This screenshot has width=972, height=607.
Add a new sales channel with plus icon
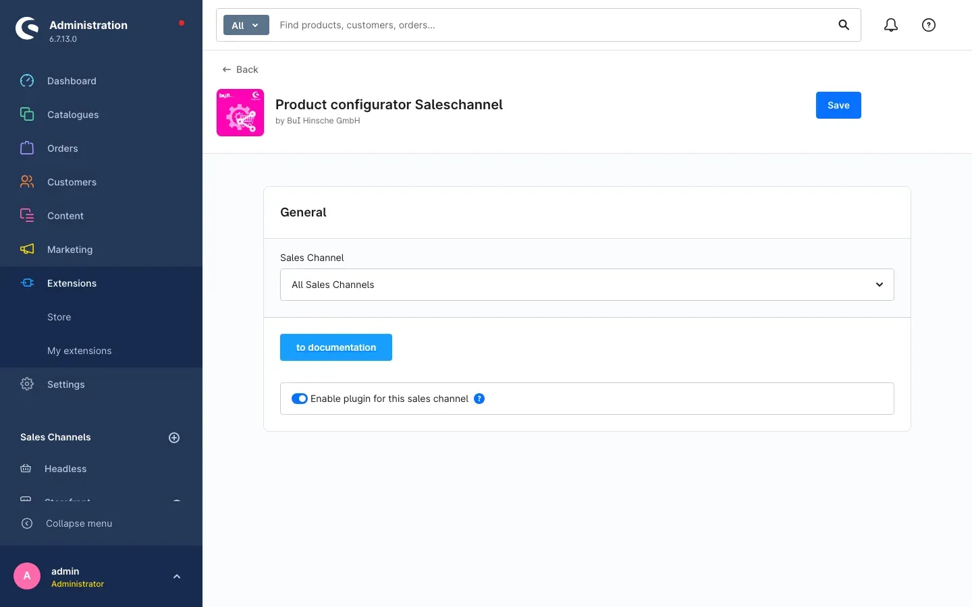coord(174,438)
